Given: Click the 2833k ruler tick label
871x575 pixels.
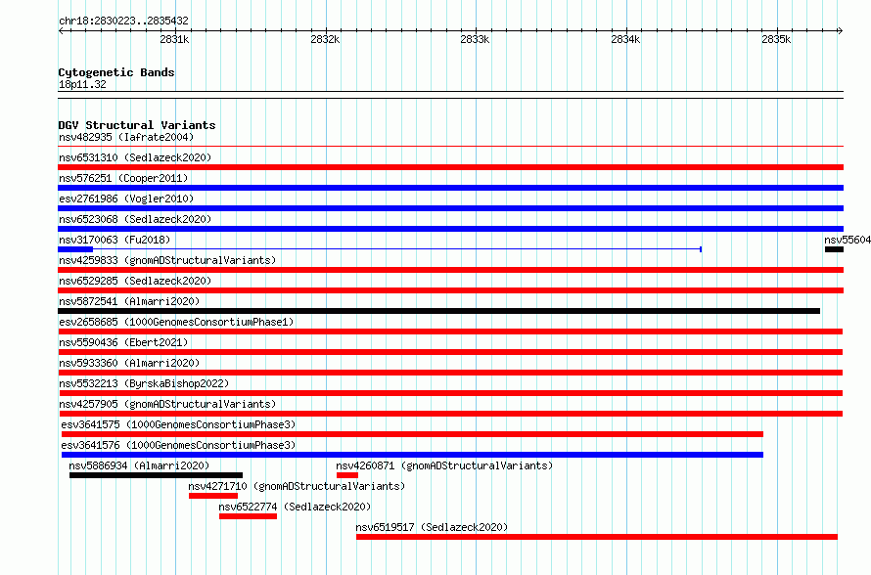Looking at the screenshot, I should tap(475, 39).
